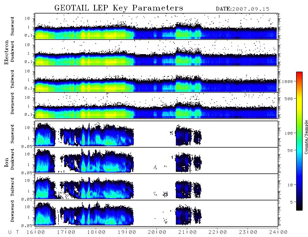Click the Ion "Duskward" panel label
Viewport: 308px width, 237px height.
tap(12, 159)
